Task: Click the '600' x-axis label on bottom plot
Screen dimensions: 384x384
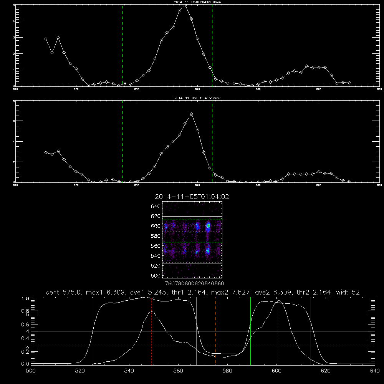Action: (x=277, y=371)
